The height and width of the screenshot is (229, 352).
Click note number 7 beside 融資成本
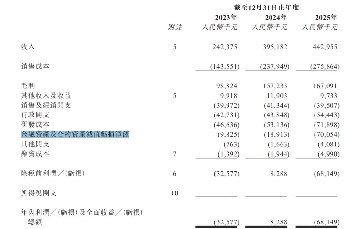pos(175,154)
